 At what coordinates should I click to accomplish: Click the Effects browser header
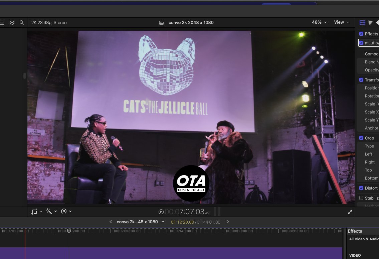[x=355, y=231]
